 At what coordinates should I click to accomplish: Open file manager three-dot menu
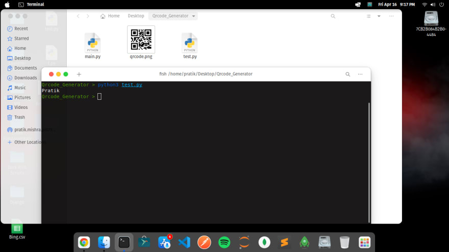tap(391, 16)
